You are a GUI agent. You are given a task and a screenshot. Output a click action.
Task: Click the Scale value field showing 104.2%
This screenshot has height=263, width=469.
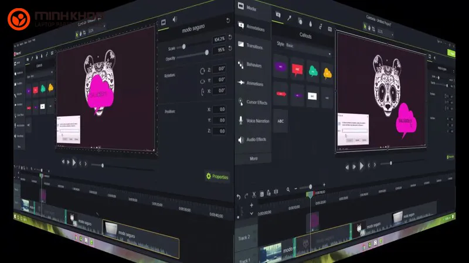217,39
